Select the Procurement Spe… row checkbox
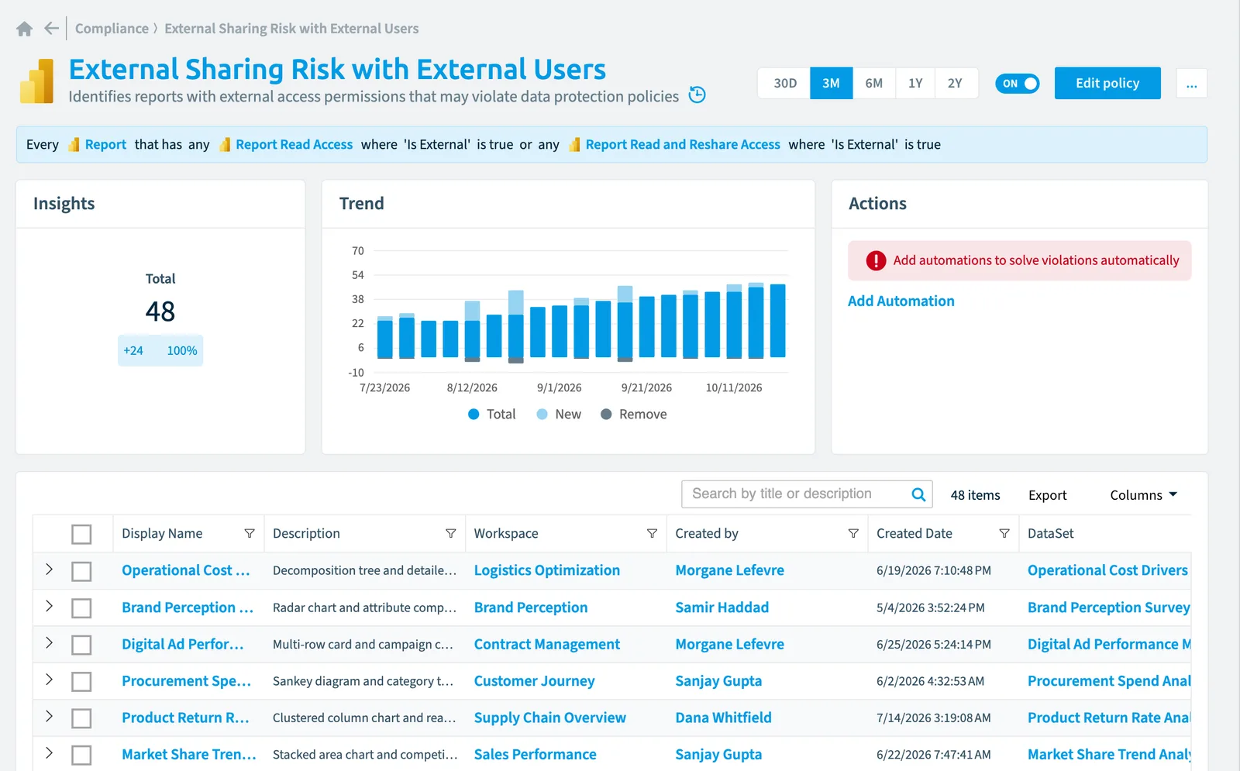The height and width of the screenshot is (771, 1240). click(81, 682)
